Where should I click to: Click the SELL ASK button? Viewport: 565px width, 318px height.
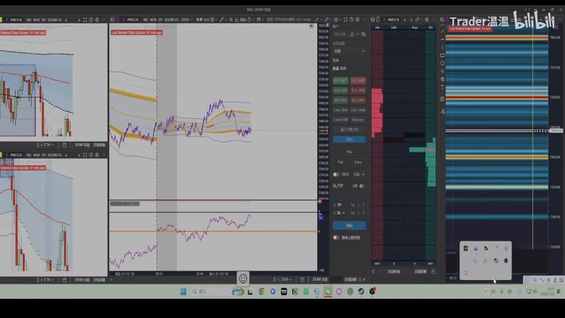pyautogui.click(x=358, y=90)
